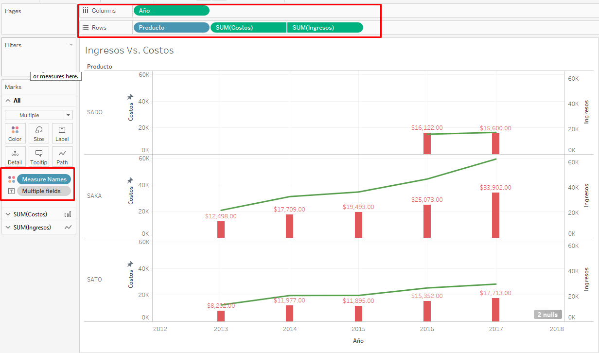Open the Size mark property

(x=39, y=133)
